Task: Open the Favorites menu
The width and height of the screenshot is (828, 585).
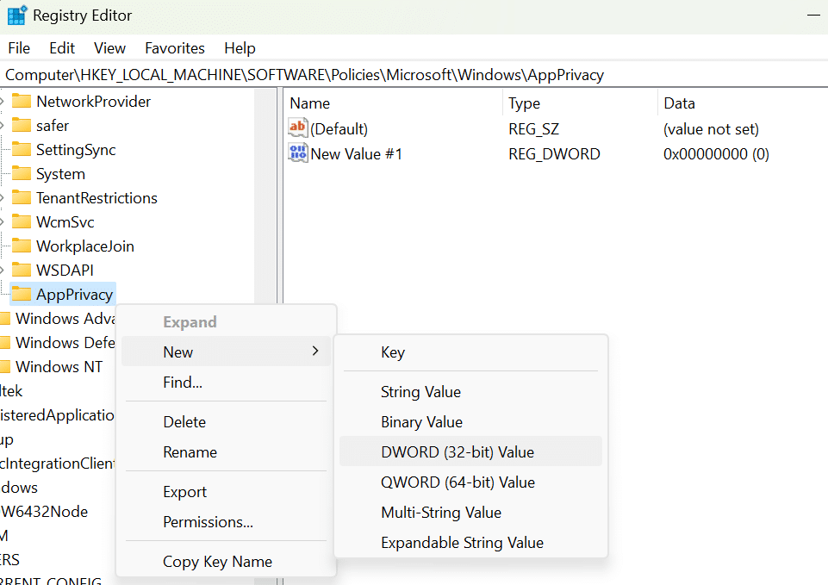Action: click(175, 48)
